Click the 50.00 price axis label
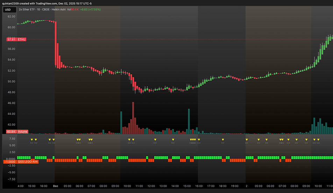The image size is (333, 193). coord(12,81)
